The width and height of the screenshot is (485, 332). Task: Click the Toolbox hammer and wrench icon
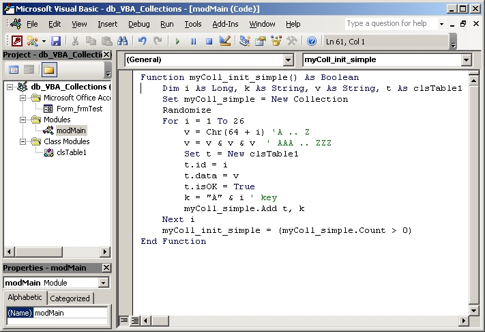(292, 41)
